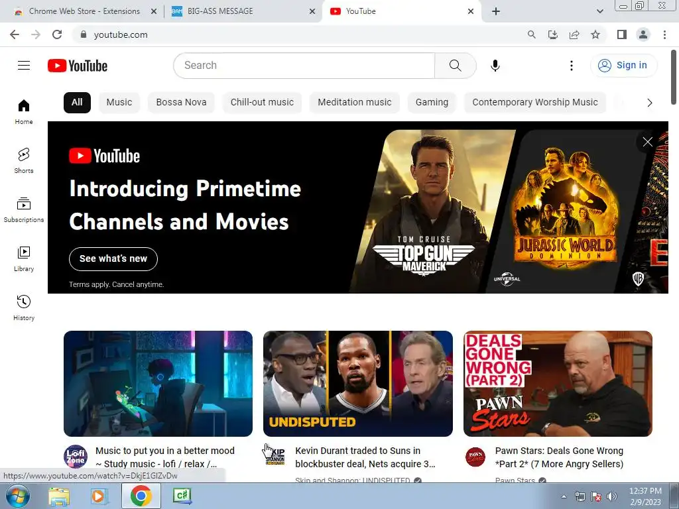
Task: Click the volume speaker tray icon
Action: (x=611, y=496)
